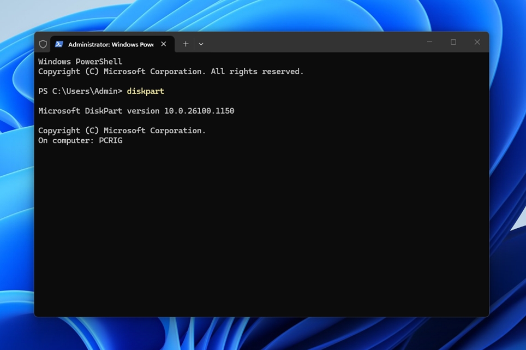This screenshot has height=350, width=526.
Task: Minimize the Terminal window
Action: tap(429, 42)
